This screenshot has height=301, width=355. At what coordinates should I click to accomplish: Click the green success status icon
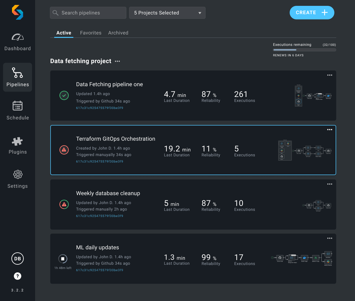pos(64,96)
